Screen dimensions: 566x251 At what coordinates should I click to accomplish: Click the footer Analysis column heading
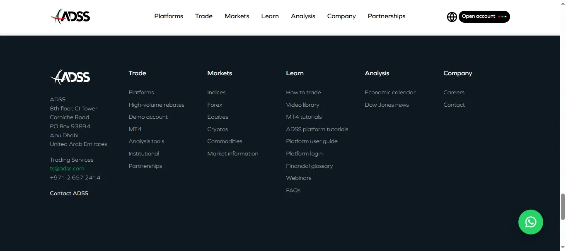coord(377,73)
